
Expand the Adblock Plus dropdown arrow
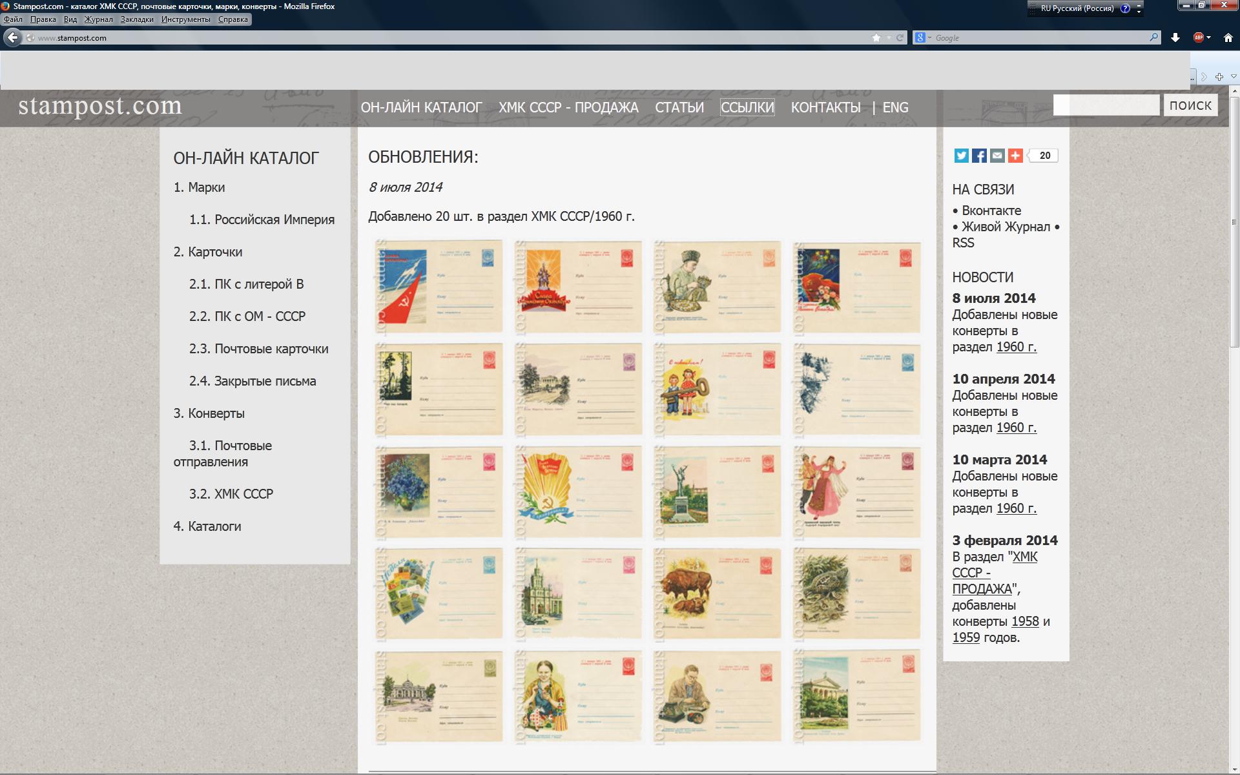pyautogui.click(x=1208, y=38)
